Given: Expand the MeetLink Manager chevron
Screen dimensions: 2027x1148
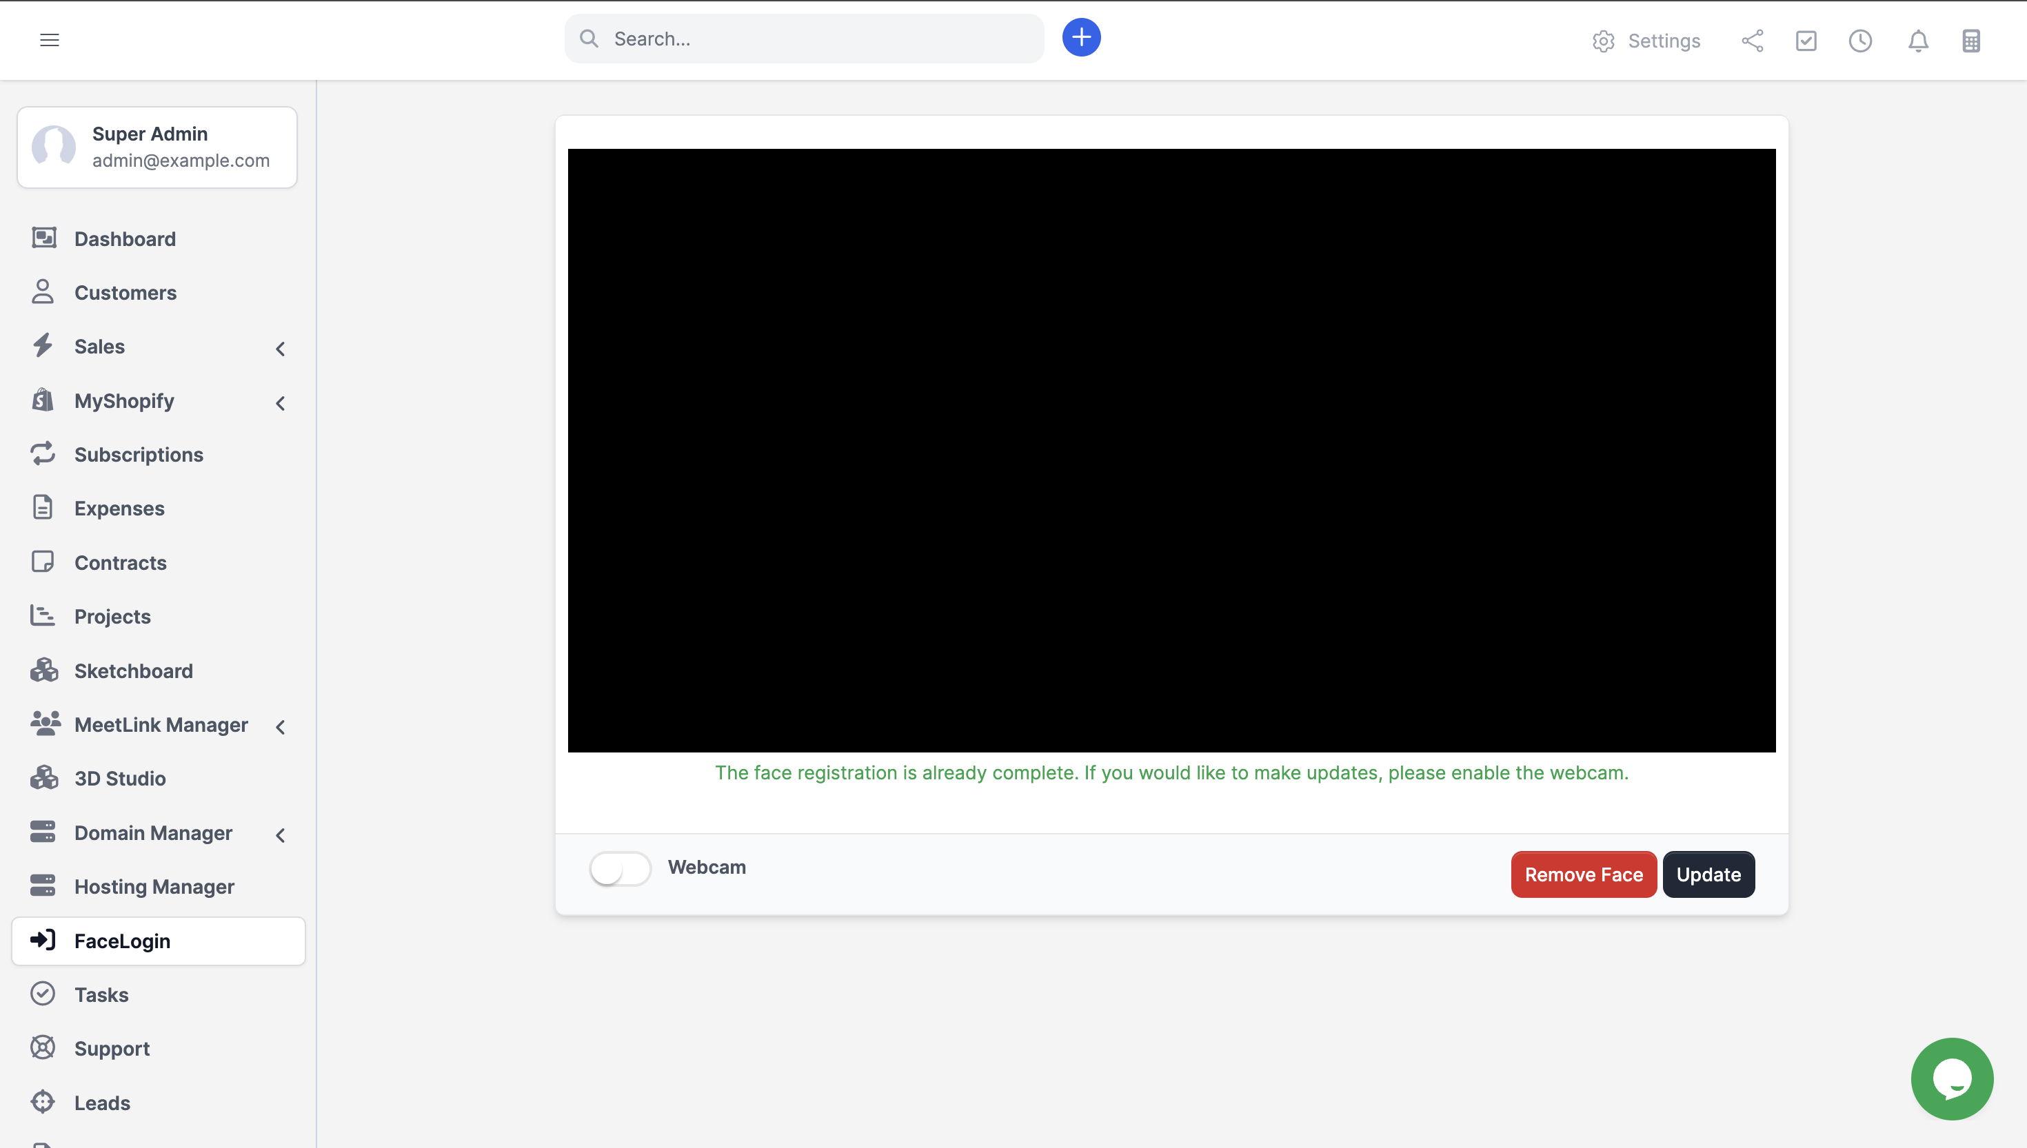Looking at the screenshot, I should (x=280, y=727).
